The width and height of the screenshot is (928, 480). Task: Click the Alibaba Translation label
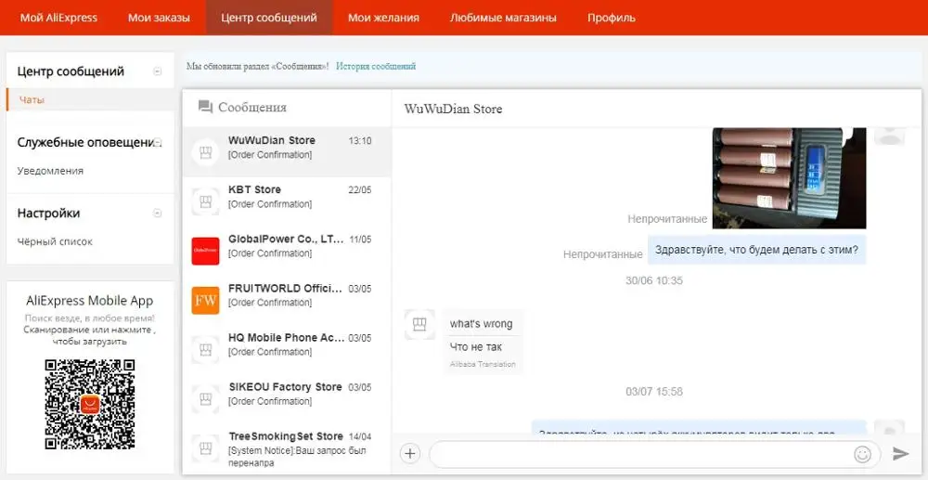483,364
